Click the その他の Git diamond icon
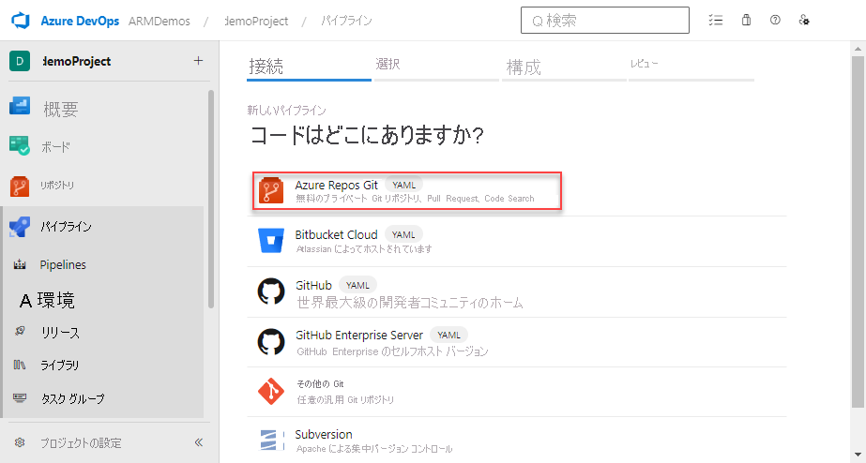This screenshot has height=463, width=866. [271, 391]
